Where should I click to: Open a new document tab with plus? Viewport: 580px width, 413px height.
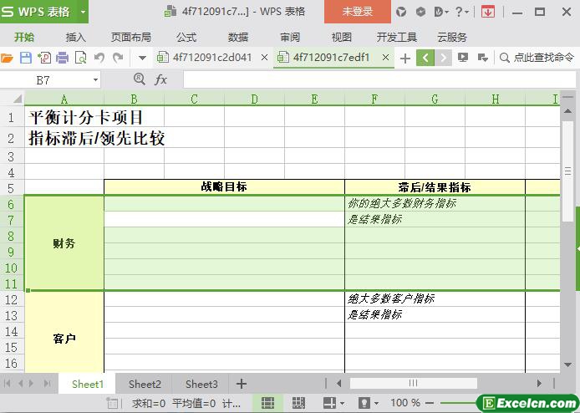(405, 58)
